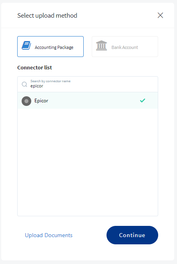Close the Select upload method dialog
The height and width of the screenshot is (264, 177).
tap(160, 15)
